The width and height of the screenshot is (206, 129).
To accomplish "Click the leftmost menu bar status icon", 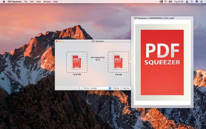I will pos(161,2).
